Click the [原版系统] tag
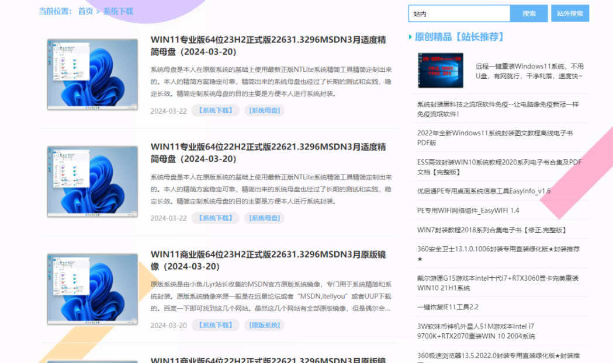This screenshot has height=363, width=613. pos(265,325)
